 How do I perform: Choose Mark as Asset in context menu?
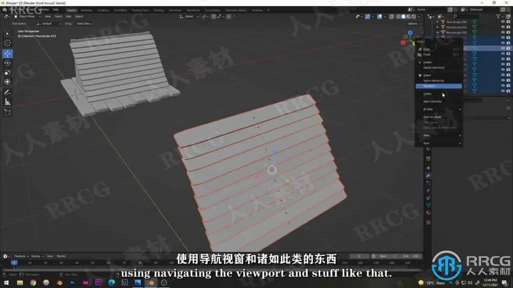[439, 117]
